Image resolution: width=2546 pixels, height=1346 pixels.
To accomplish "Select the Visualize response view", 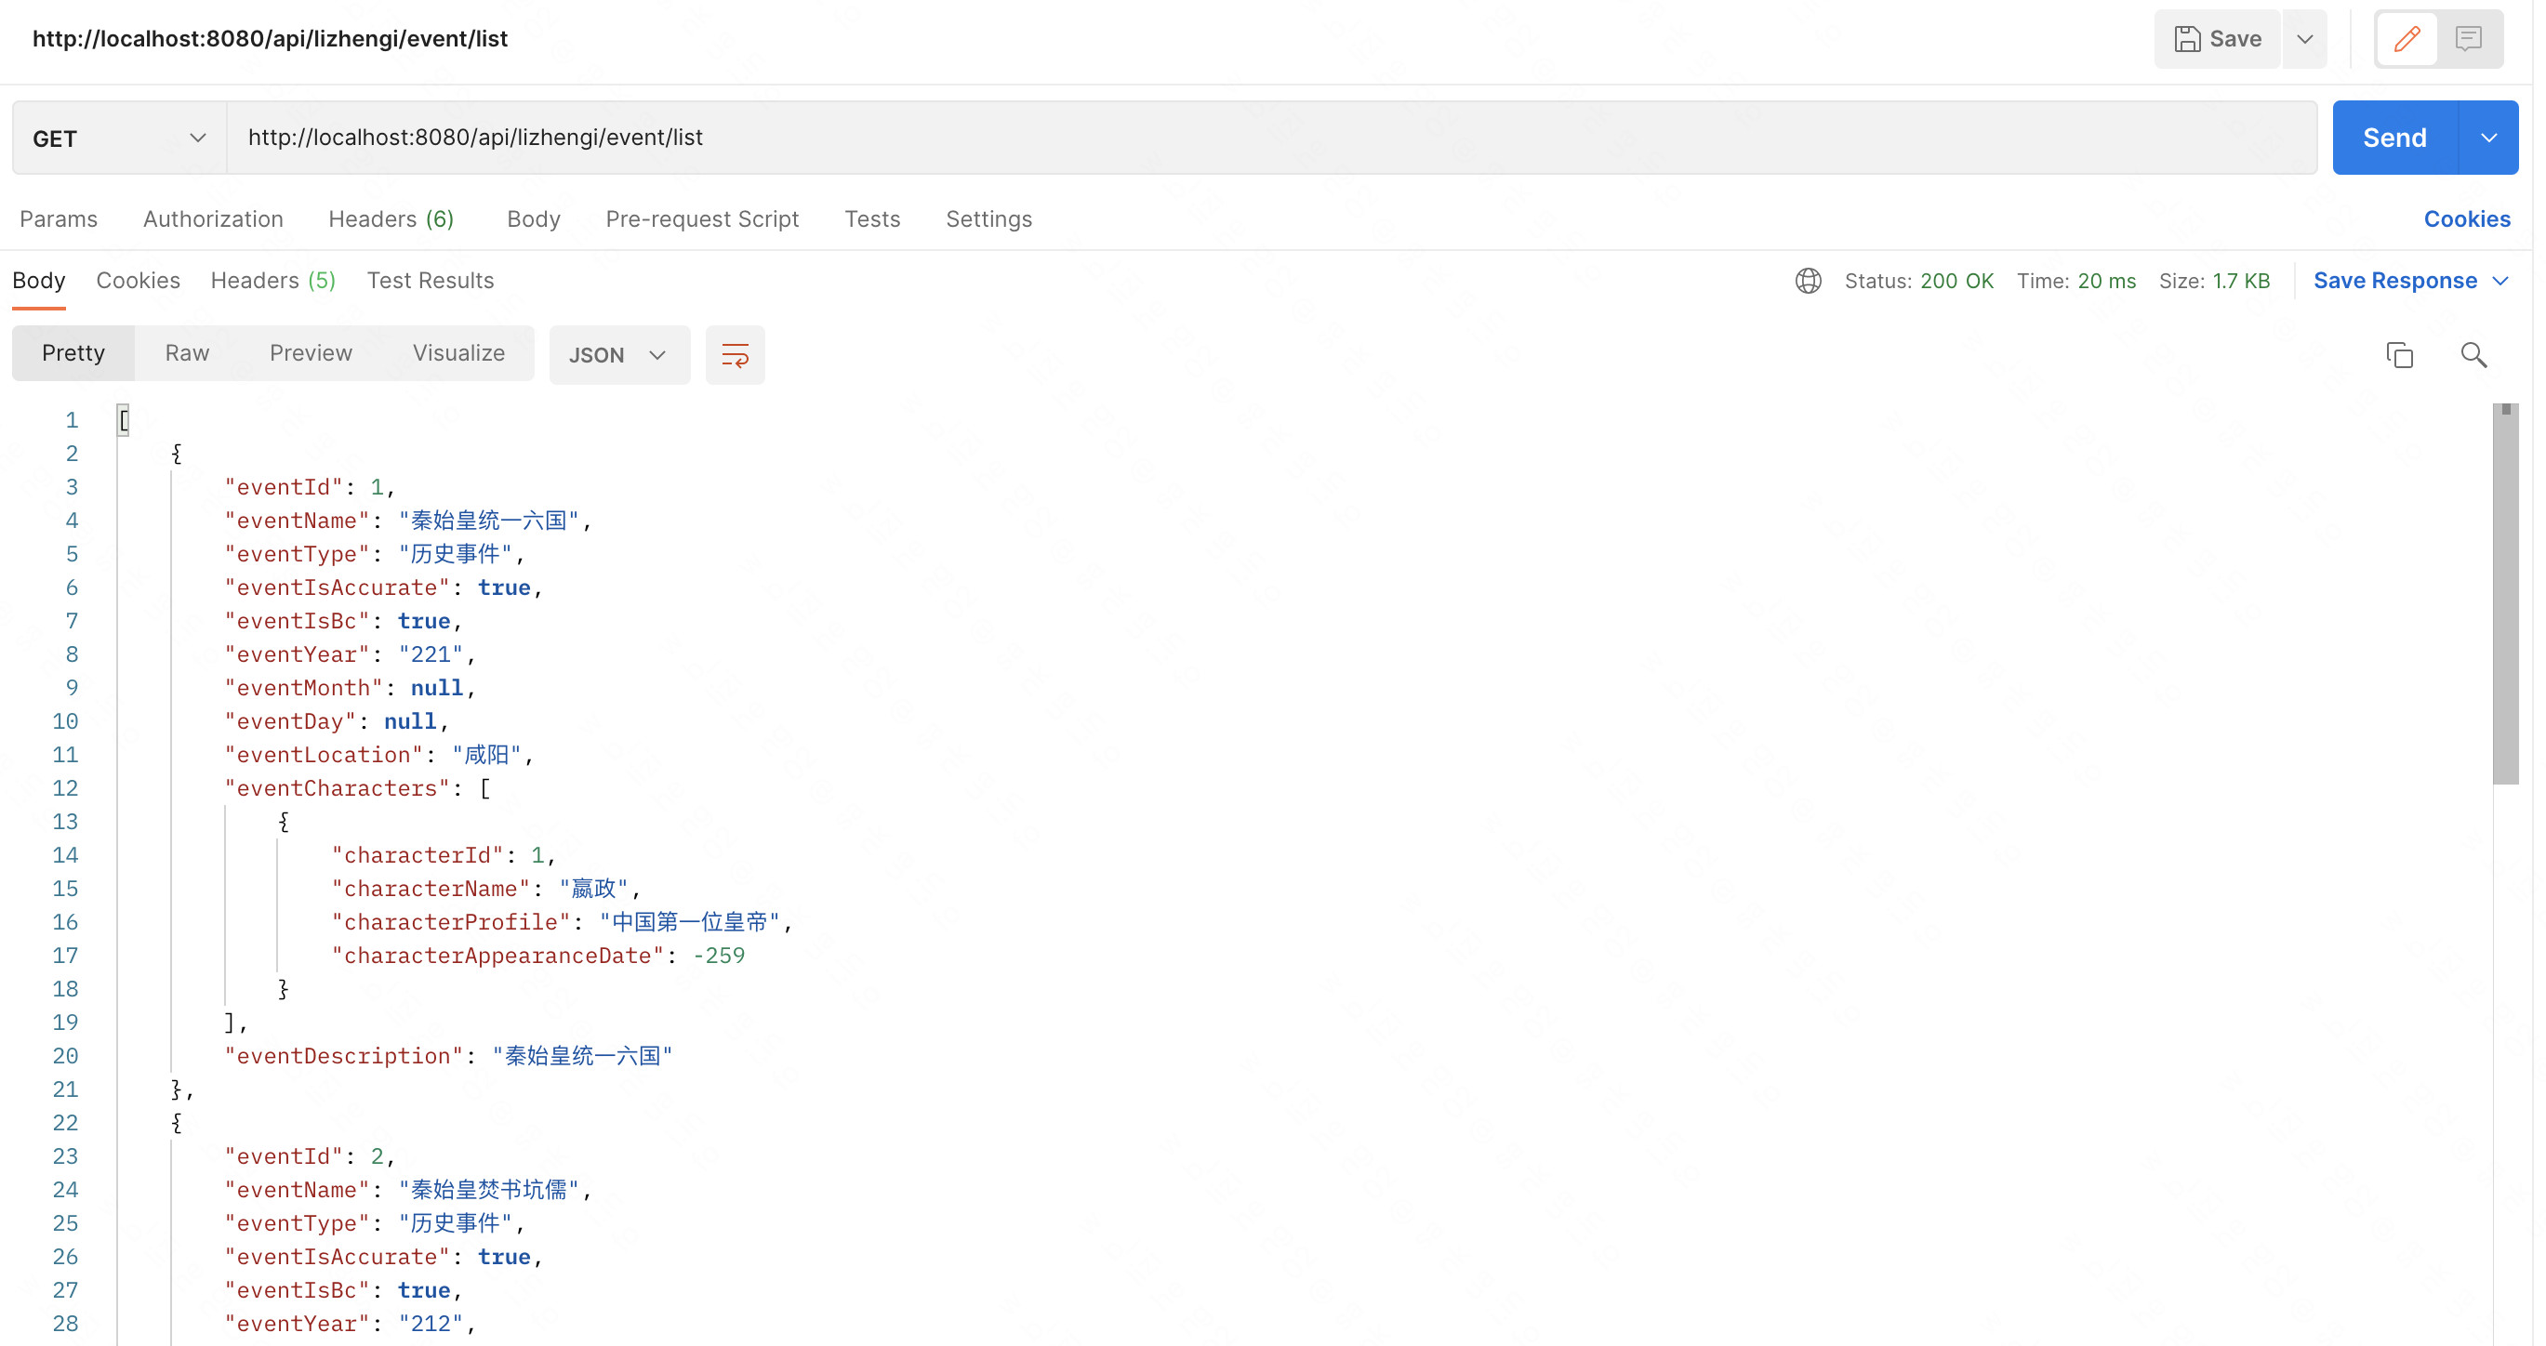I will (x=458, y=353).
